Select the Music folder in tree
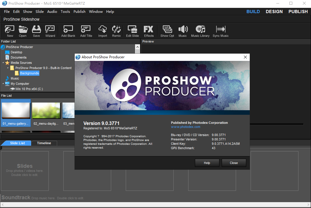 click(15, 78)
